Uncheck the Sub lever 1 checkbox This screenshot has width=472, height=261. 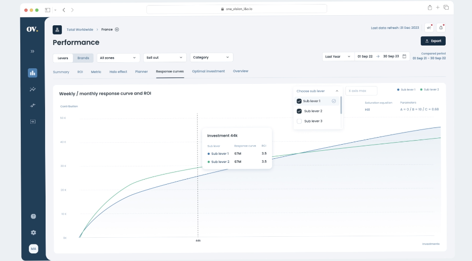pos(299,101)
